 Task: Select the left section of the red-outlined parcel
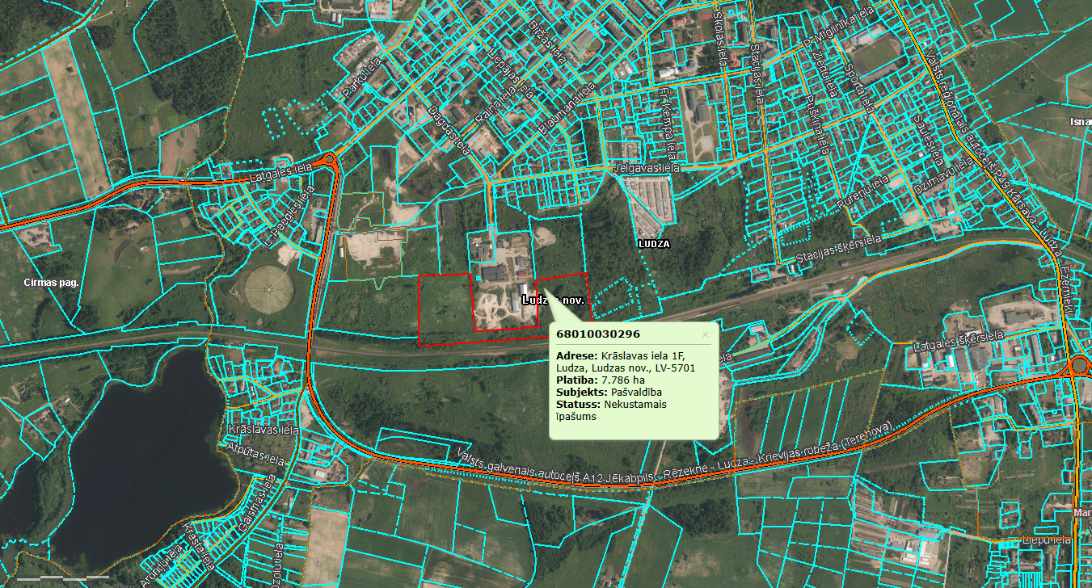point(445,309)
